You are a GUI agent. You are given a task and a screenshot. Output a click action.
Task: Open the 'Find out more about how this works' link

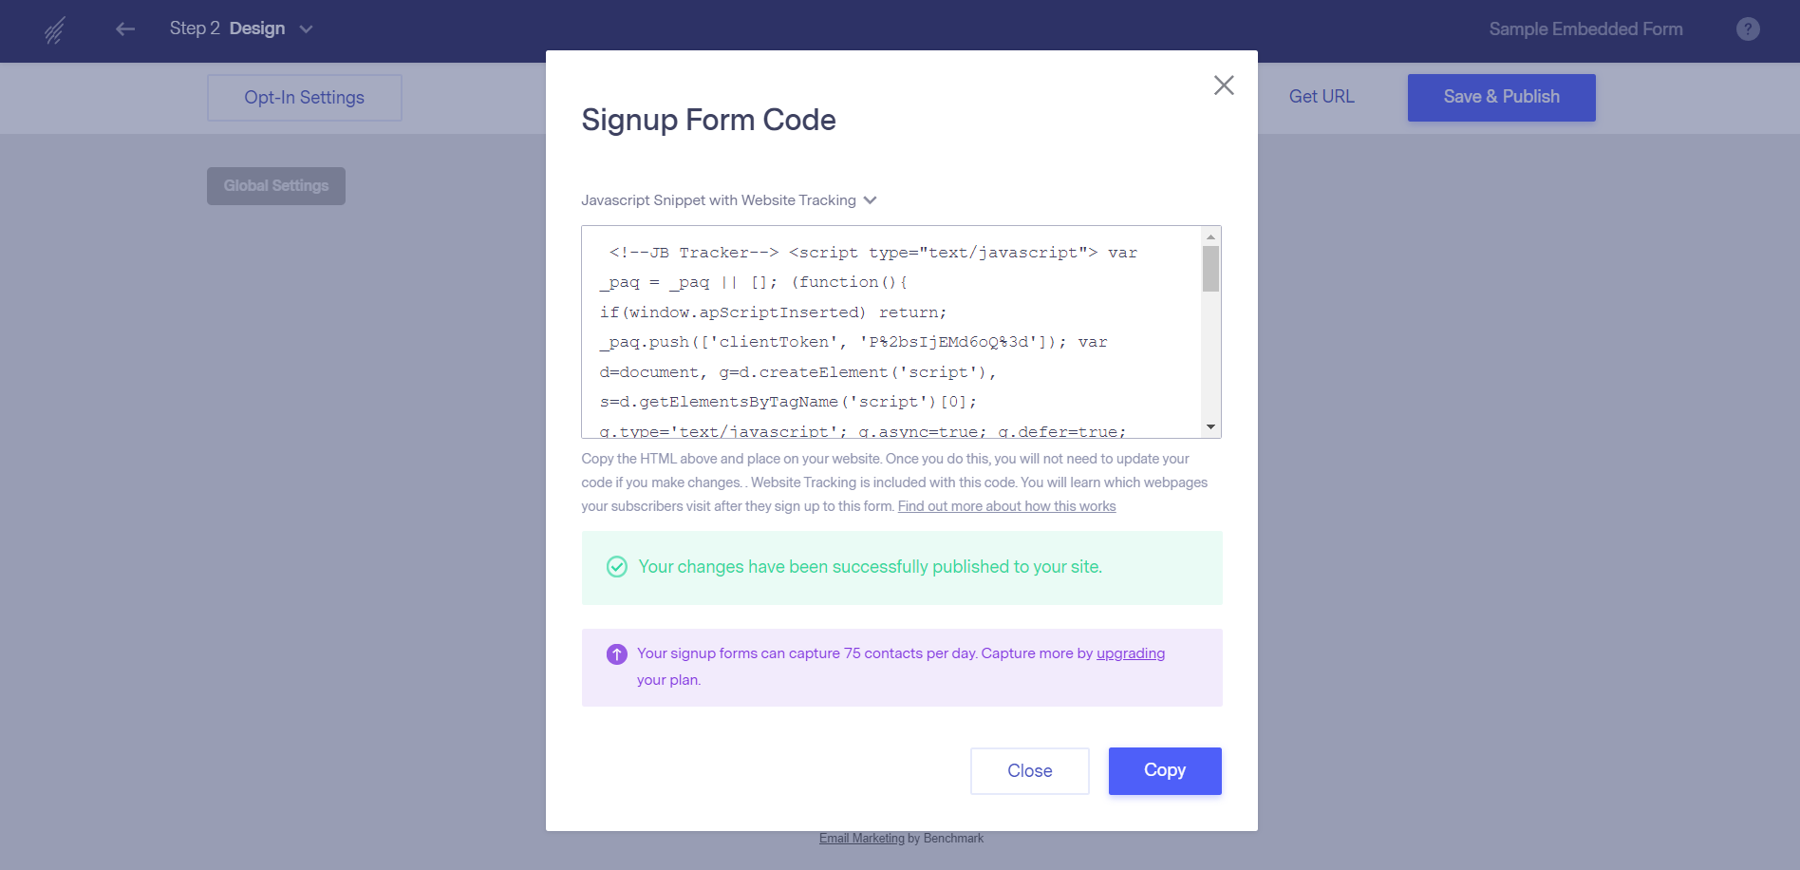click(1006, 506)
